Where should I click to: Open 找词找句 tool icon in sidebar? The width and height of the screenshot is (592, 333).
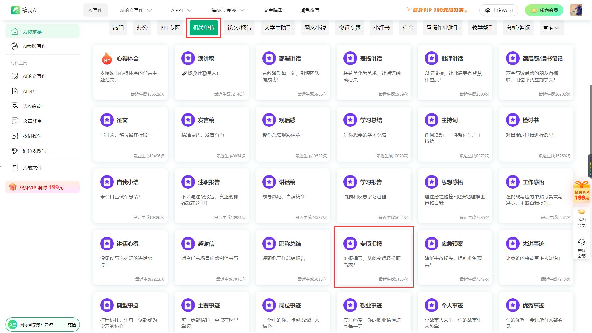coord(14,136)
